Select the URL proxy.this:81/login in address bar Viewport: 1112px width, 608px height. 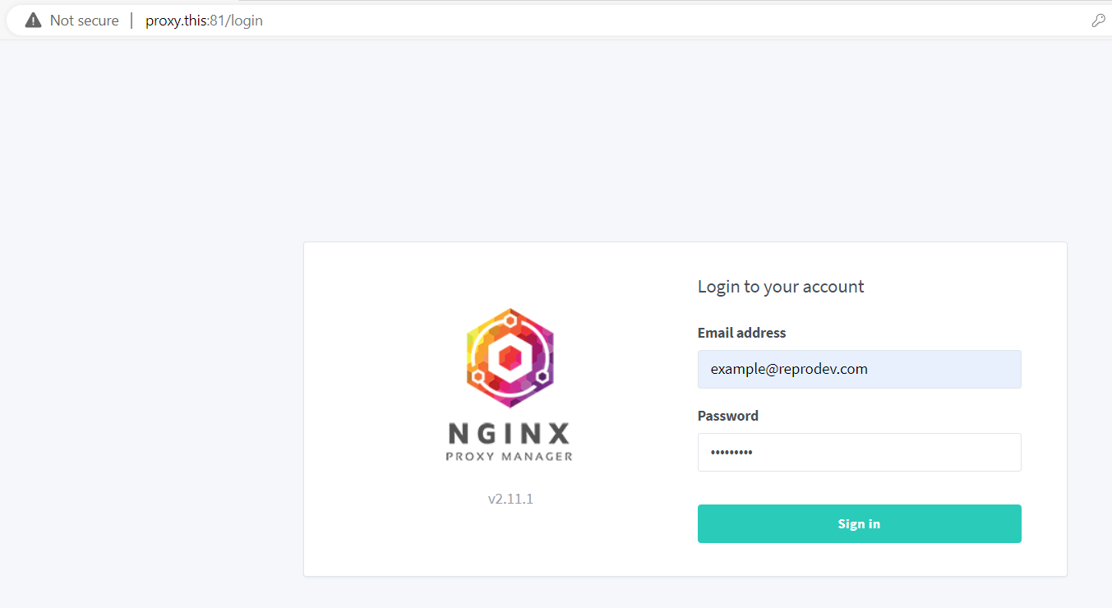pyautogui.click(x=204, y=20)
